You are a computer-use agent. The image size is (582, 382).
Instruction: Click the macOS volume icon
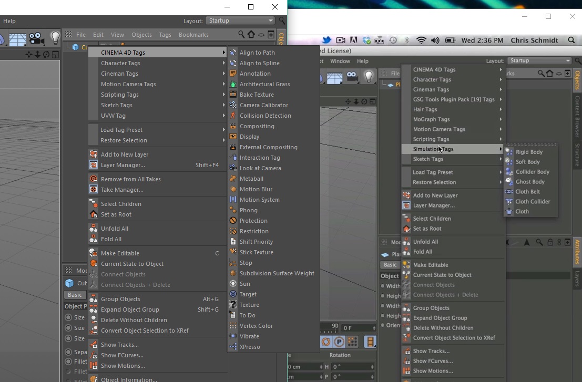coord(435,40)
